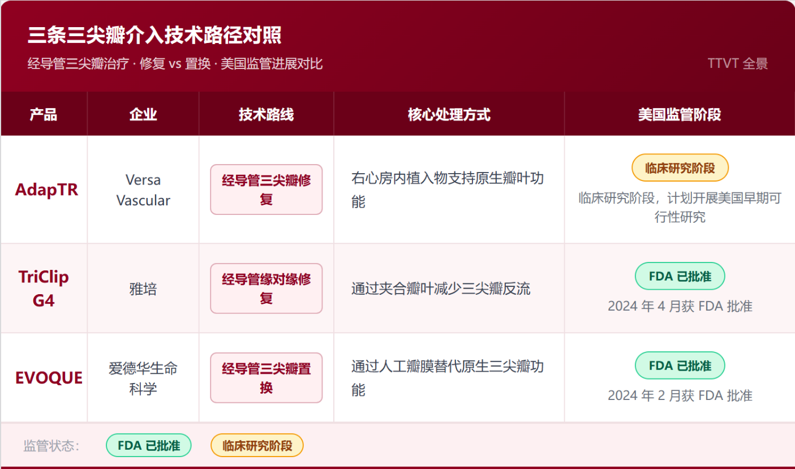
Task: Click the 临床研究阶段 badge in the legend
Action: 257,445
